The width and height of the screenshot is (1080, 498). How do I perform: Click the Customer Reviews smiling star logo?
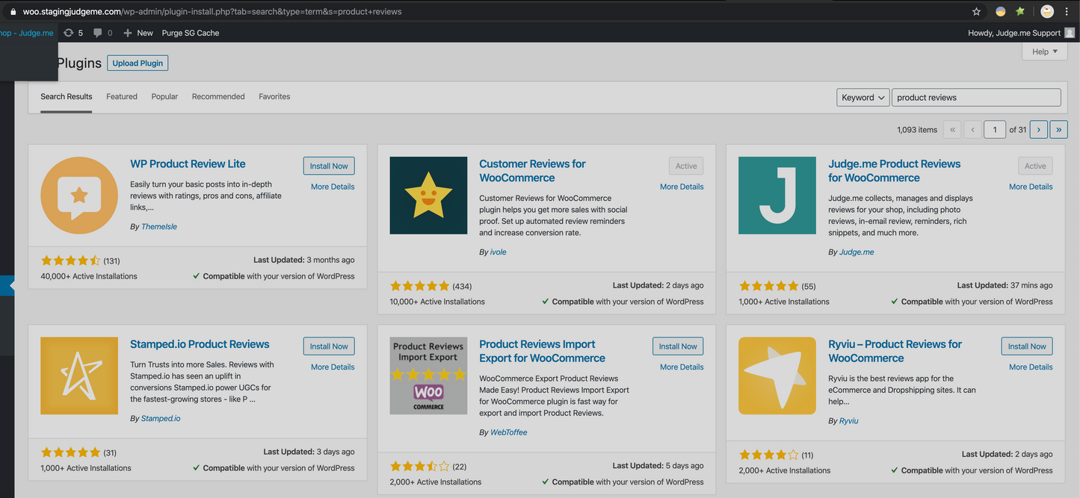[428, 195]
